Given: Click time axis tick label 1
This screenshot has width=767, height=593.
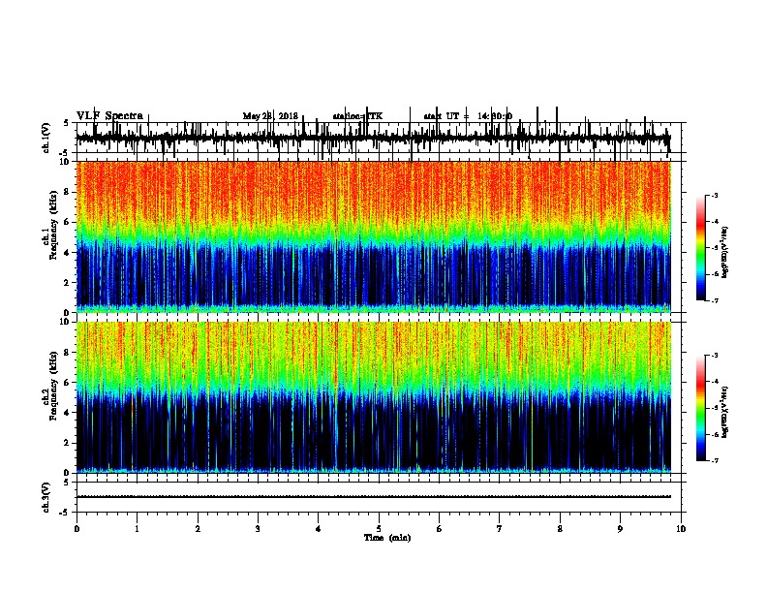Looking at the screenshot, I should [137, 529].
